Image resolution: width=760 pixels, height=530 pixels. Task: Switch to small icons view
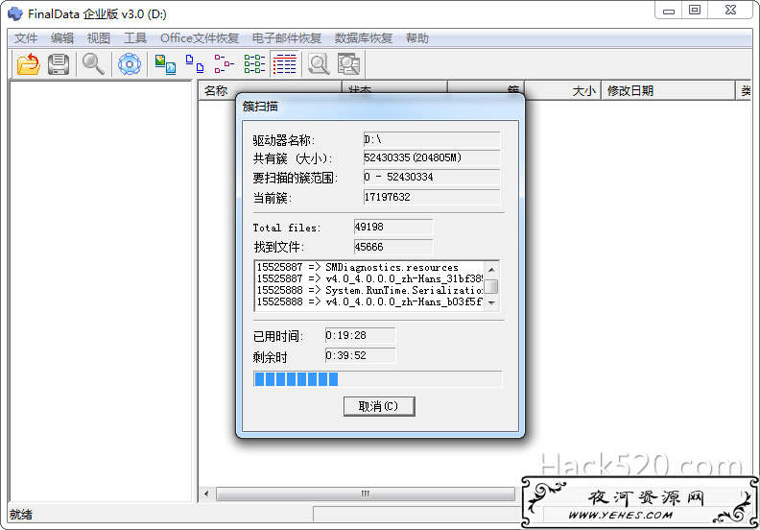pos(224,64)
